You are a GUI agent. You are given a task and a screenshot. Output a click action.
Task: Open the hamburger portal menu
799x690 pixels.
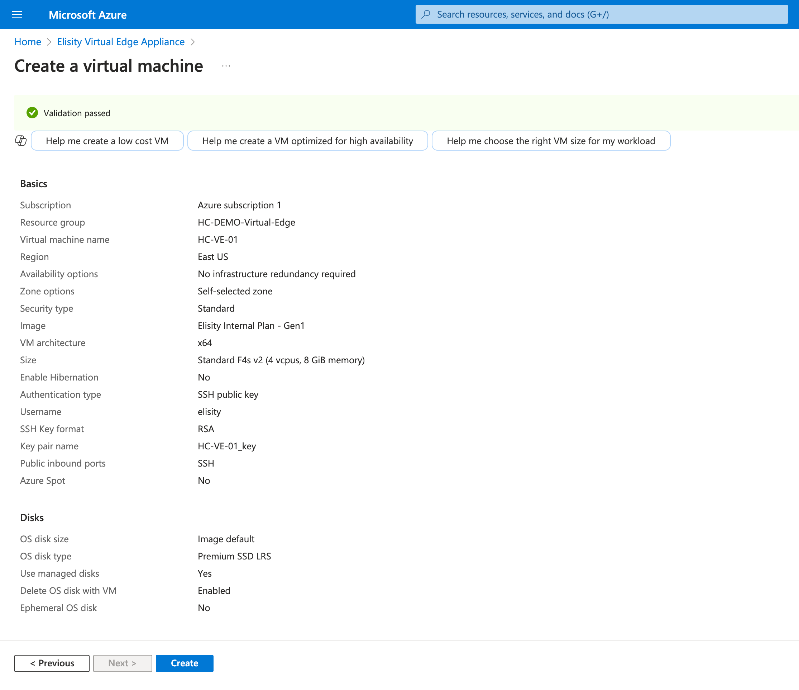[17, 15]
